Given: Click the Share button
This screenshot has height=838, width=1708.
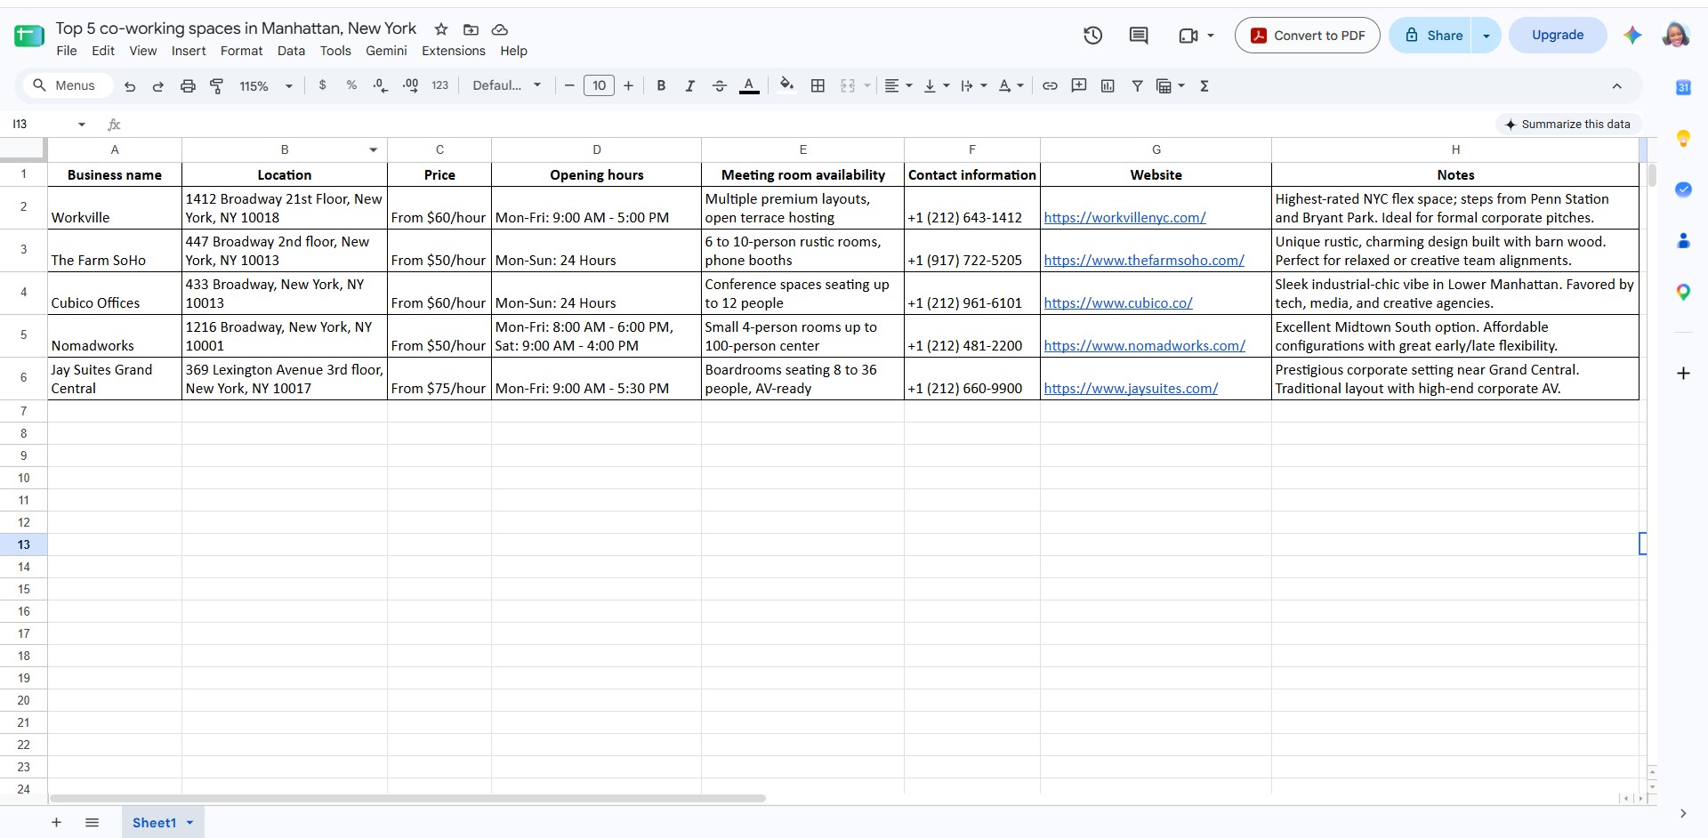Looking at the screenshot, I should [1432, 36].
